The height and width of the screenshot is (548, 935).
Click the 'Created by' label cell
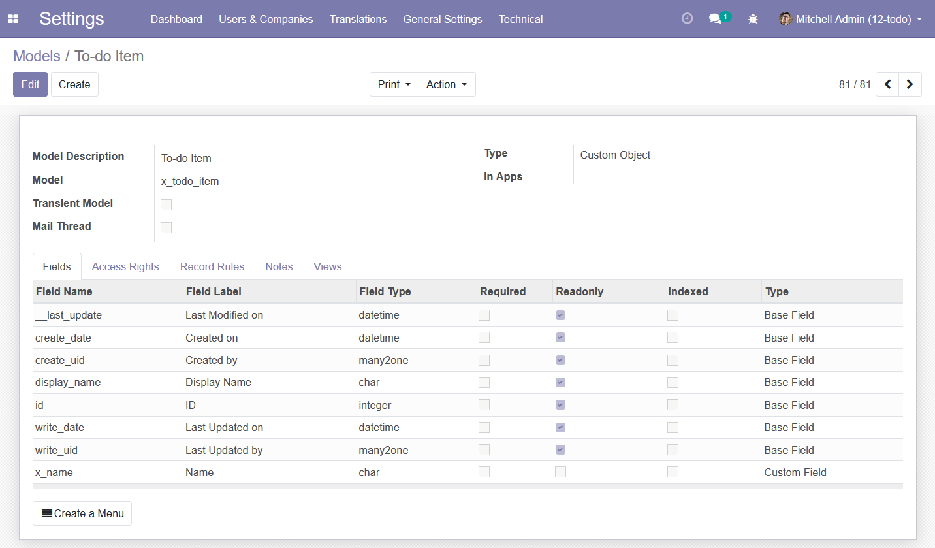(x=211, y=360)
